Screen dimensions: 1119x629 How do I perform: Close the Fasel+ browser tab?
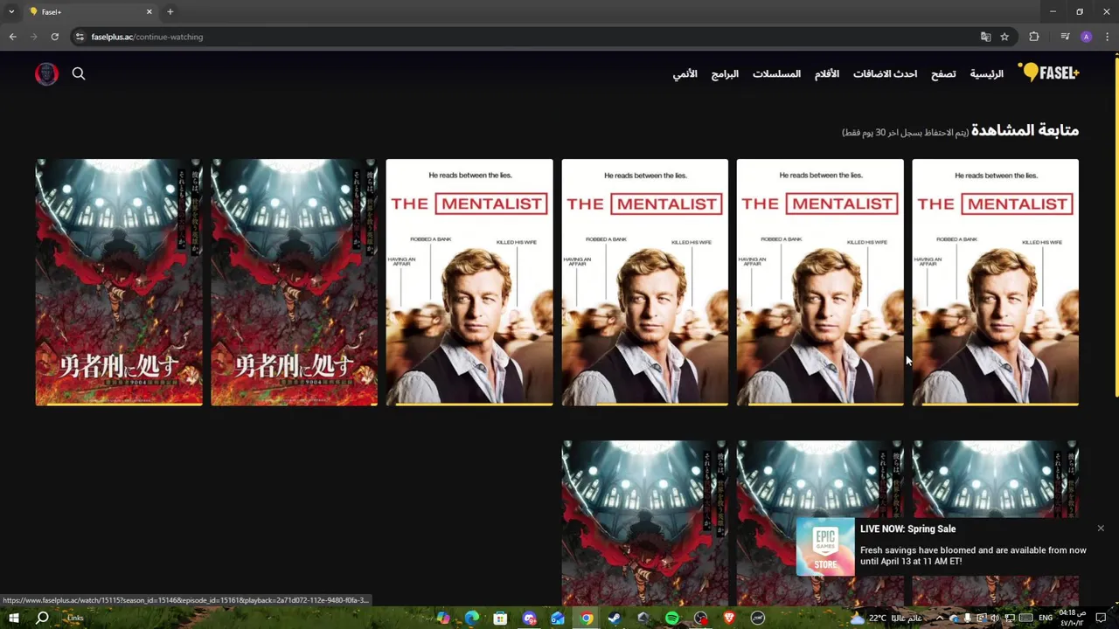pyautogui.click(x=149, y=11)
